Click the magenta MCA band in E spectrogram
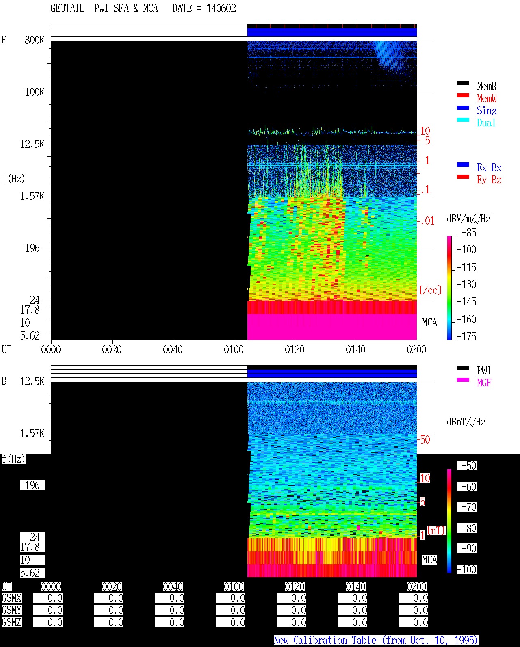The height and width of the screenshot is (647, 520). coord(332,327)
